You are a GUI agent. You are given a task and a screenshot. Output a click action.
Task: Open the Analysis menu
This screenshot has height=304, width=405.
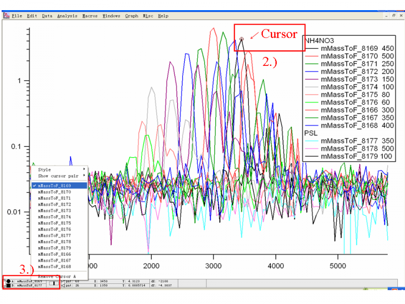point(67,16)
